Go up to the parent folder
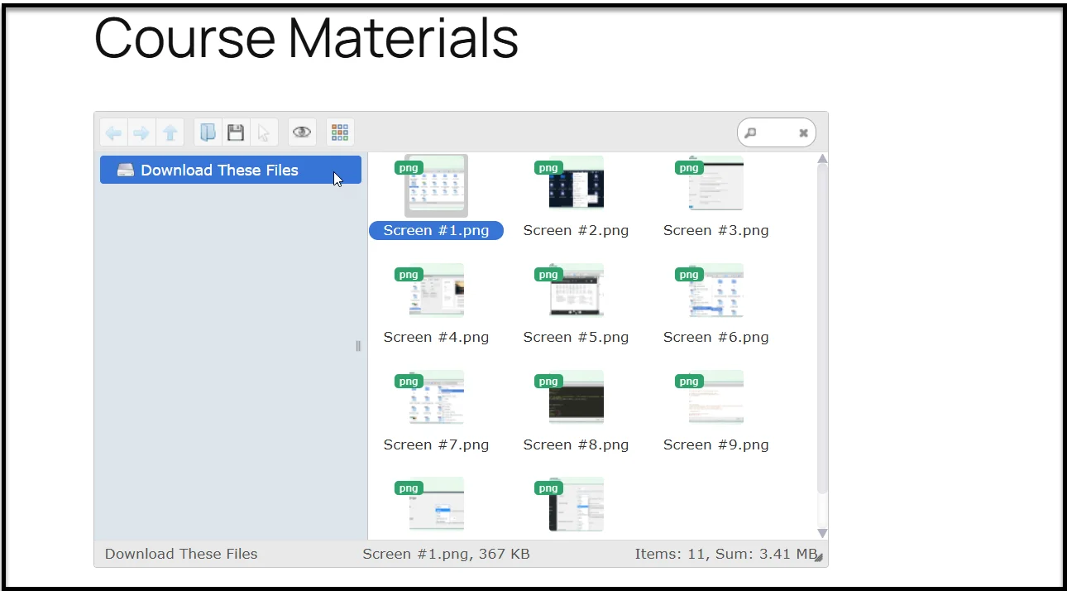Image resolution: width=1067 pixels, height=591 pixels. click(x=170, y=132)
